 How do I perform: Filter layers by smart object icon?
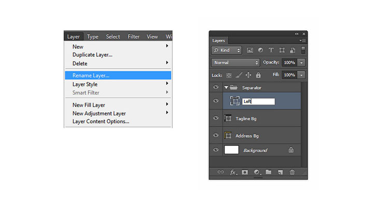click(x=293, y=50)
